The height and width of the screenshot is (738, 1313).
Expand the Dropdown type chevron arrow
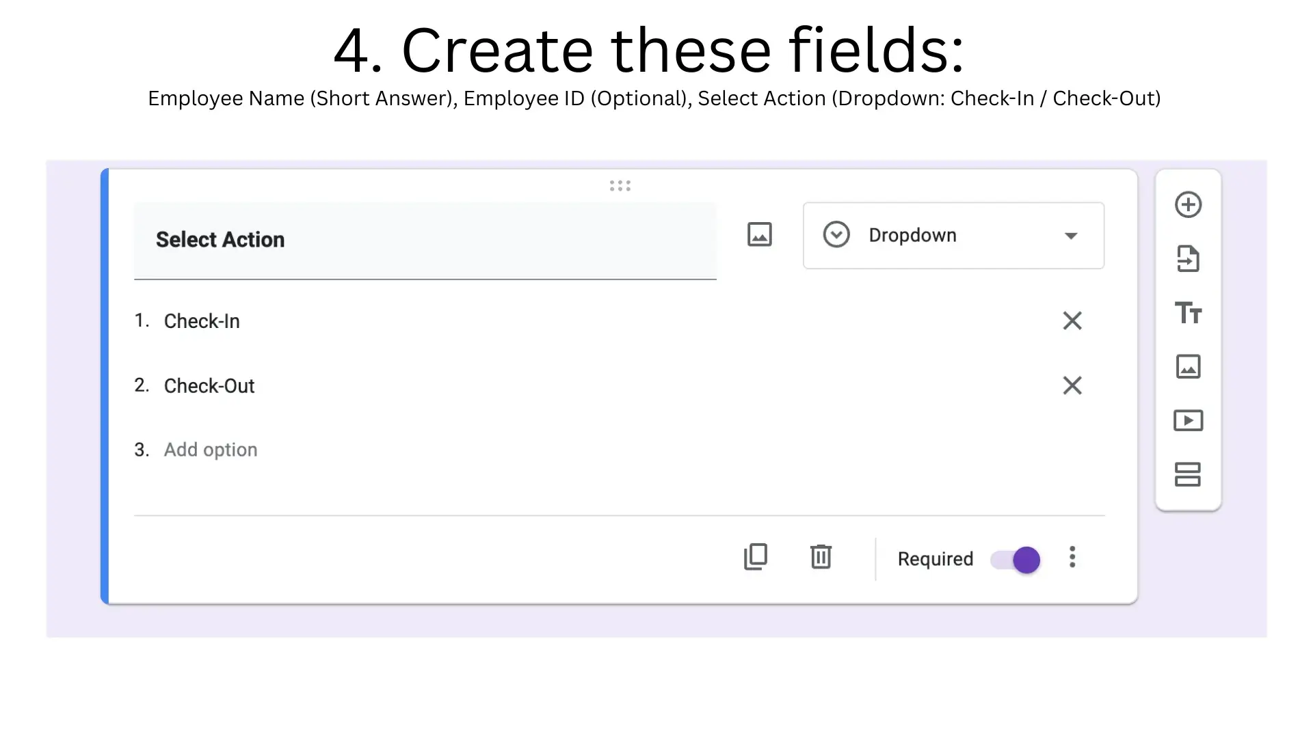coord(1071,235)
